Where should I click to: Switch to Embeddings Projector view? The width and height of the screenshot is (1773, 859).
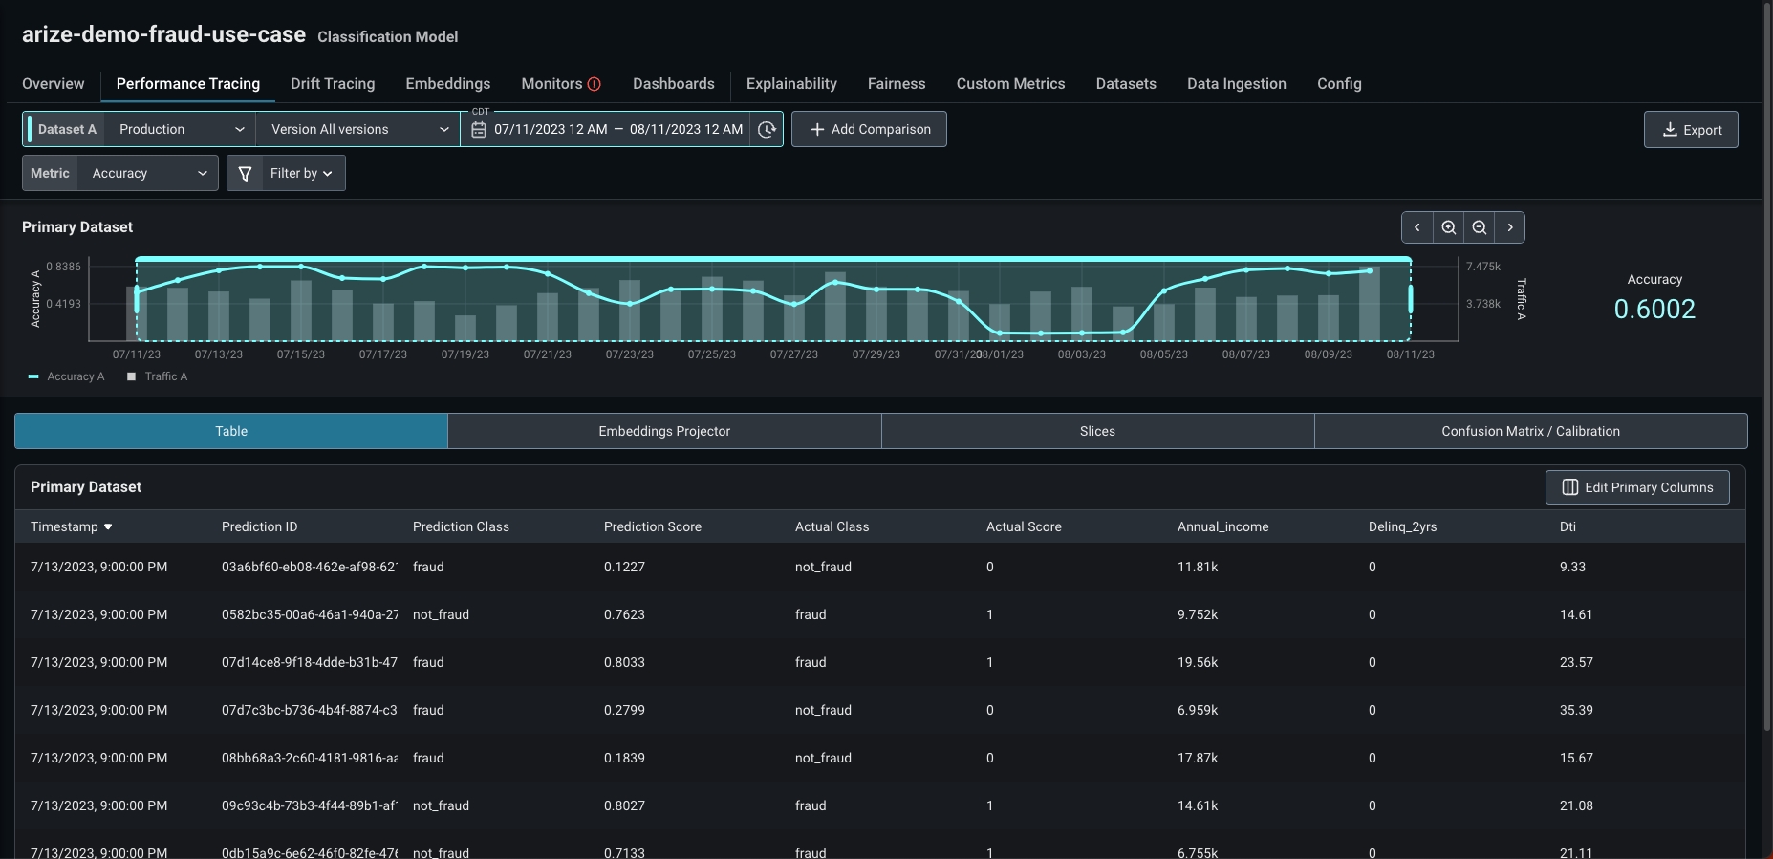click(x=664, y=431)
